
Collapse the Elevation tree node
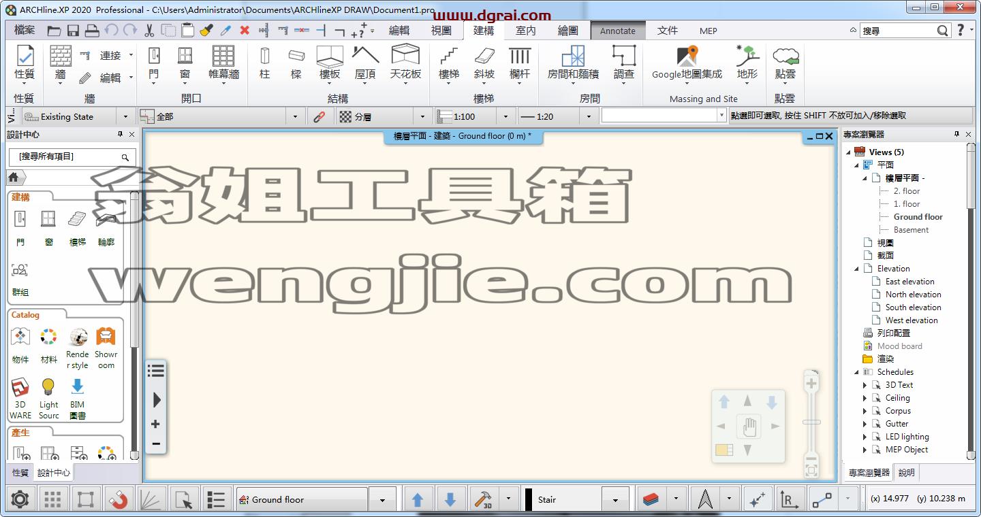coord(857,269)
